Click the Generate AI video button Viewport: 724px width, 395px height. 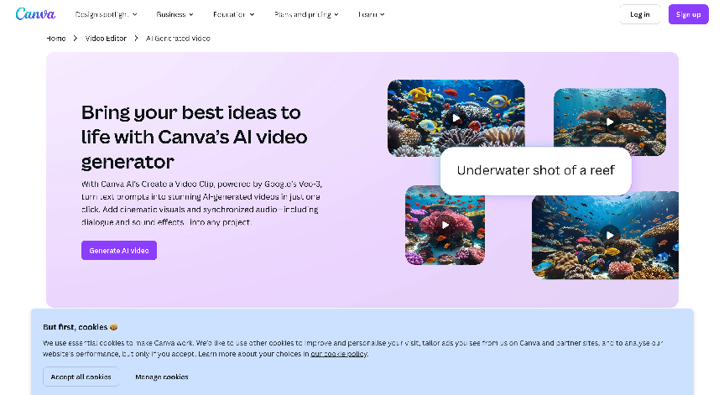(119, 250)
